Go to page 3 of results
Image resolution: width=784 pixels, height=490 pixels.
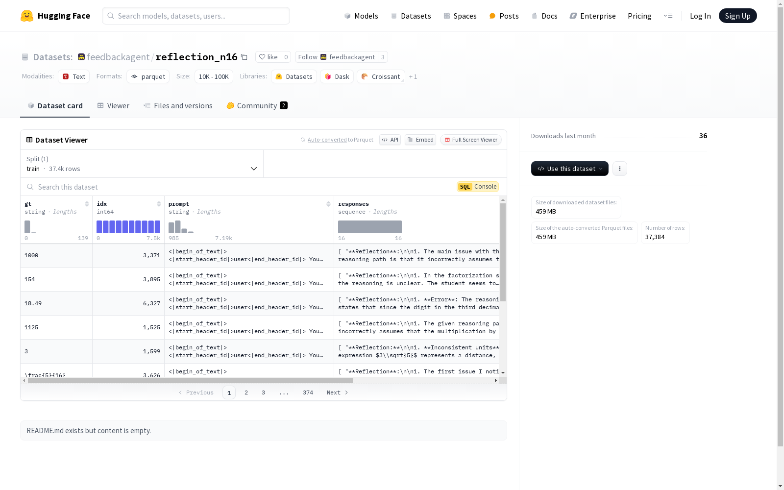[x=263, y=392]
